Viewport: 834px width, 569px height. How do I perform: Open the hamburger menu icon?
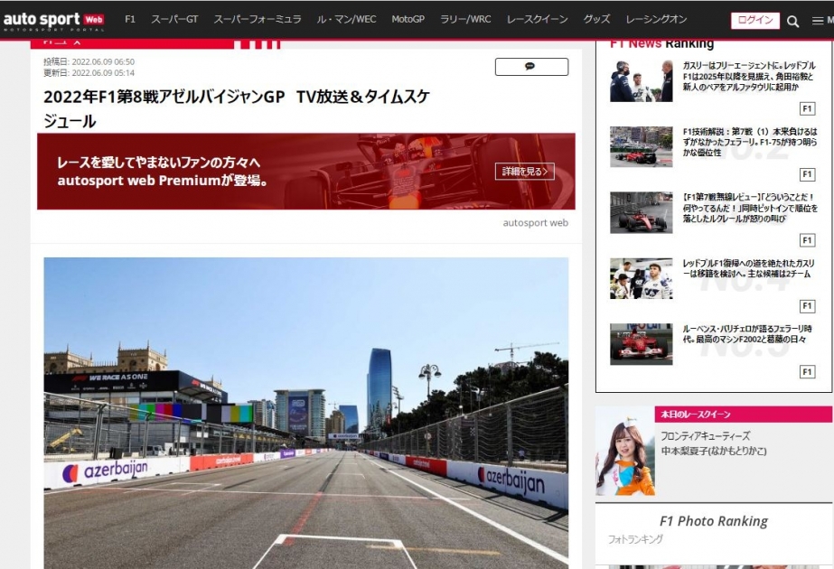coord(818,21)
